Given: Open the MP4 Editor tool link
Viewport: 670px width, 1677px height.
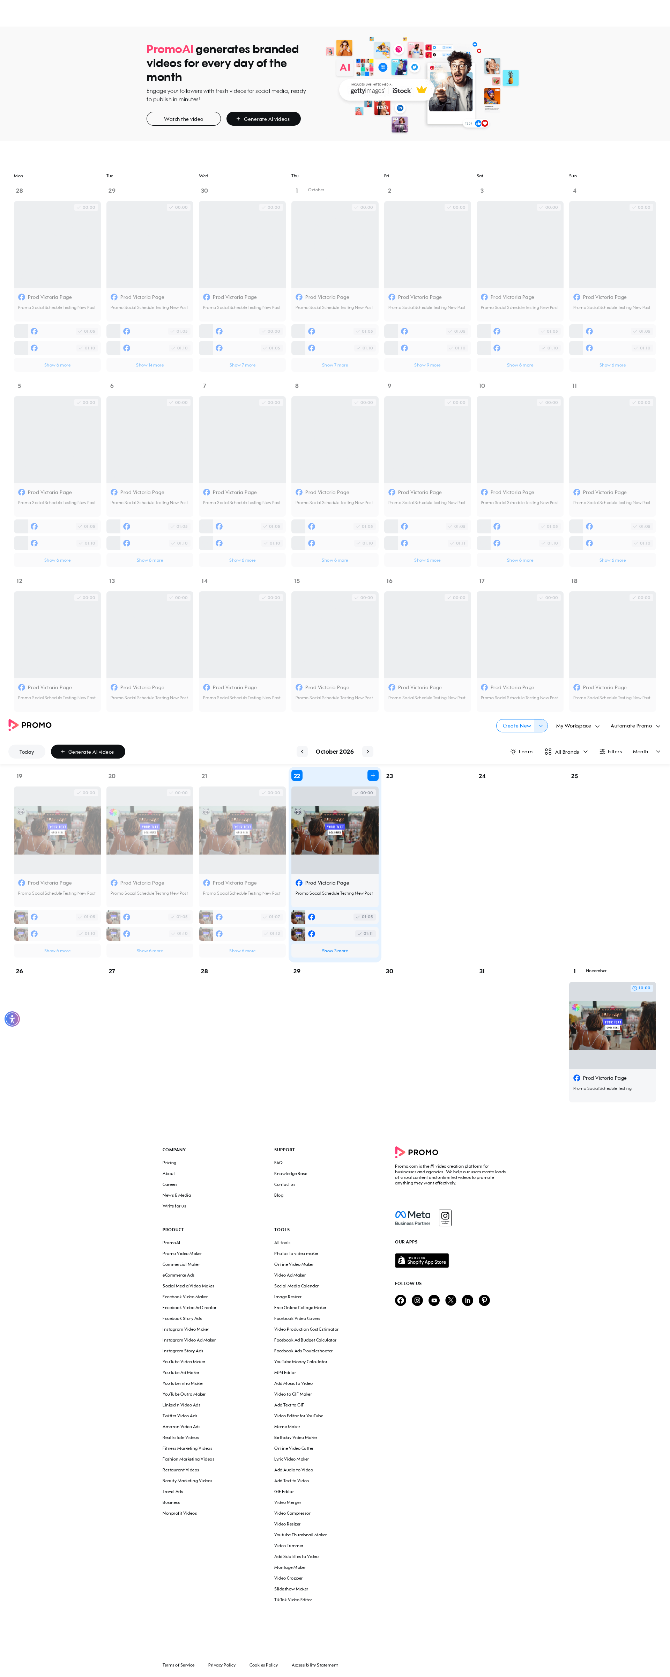Looking at the screenshot, I should 285,1372.
